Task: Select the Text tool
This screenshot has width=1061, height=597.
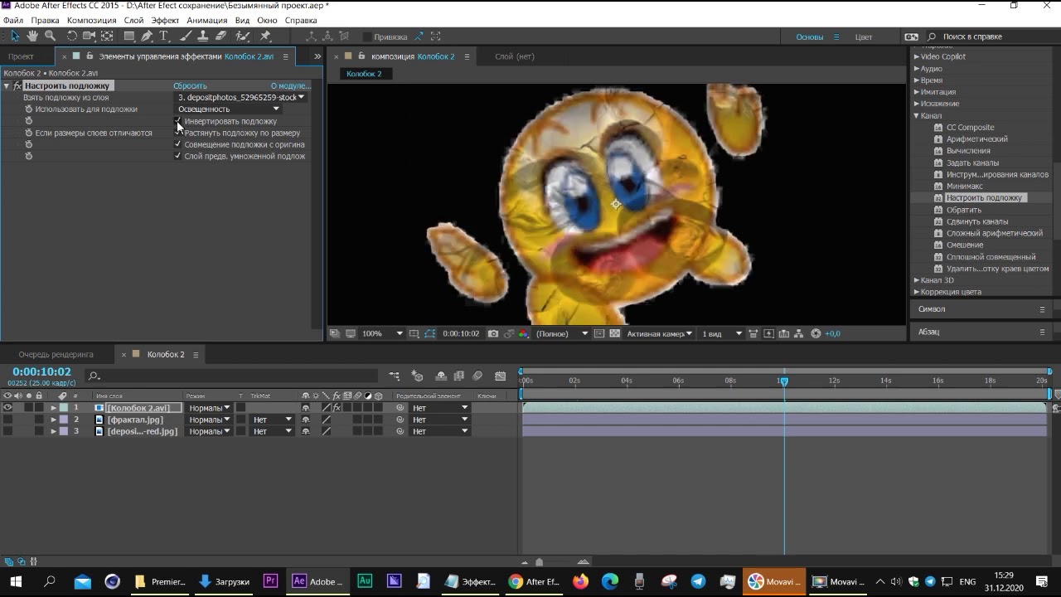Action: 163,36
